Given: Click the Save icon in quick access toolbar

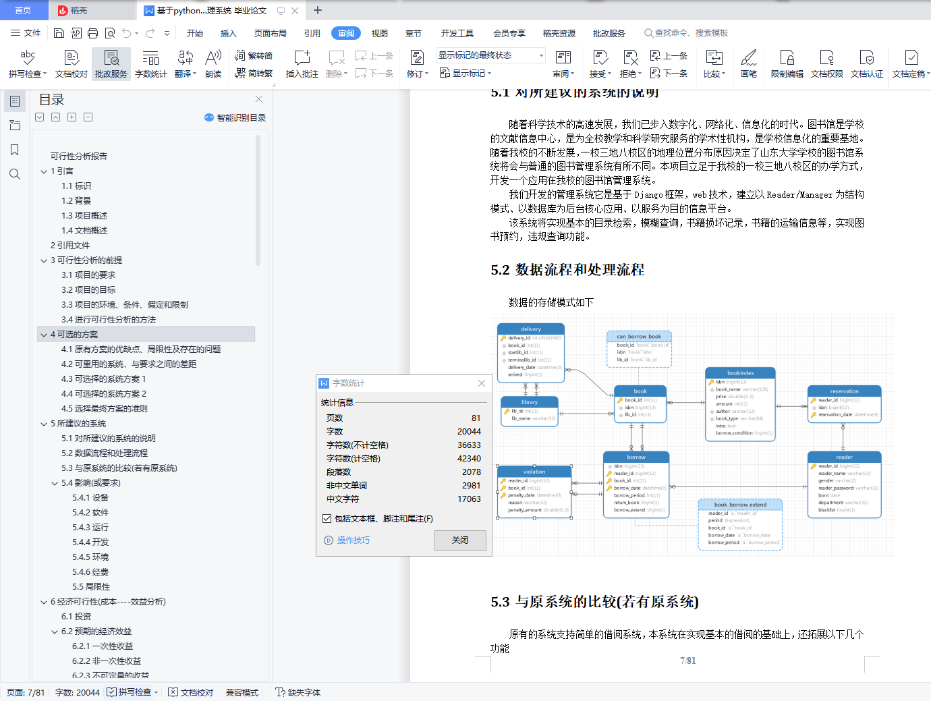Looking at the screenshot, I should 59,33.
